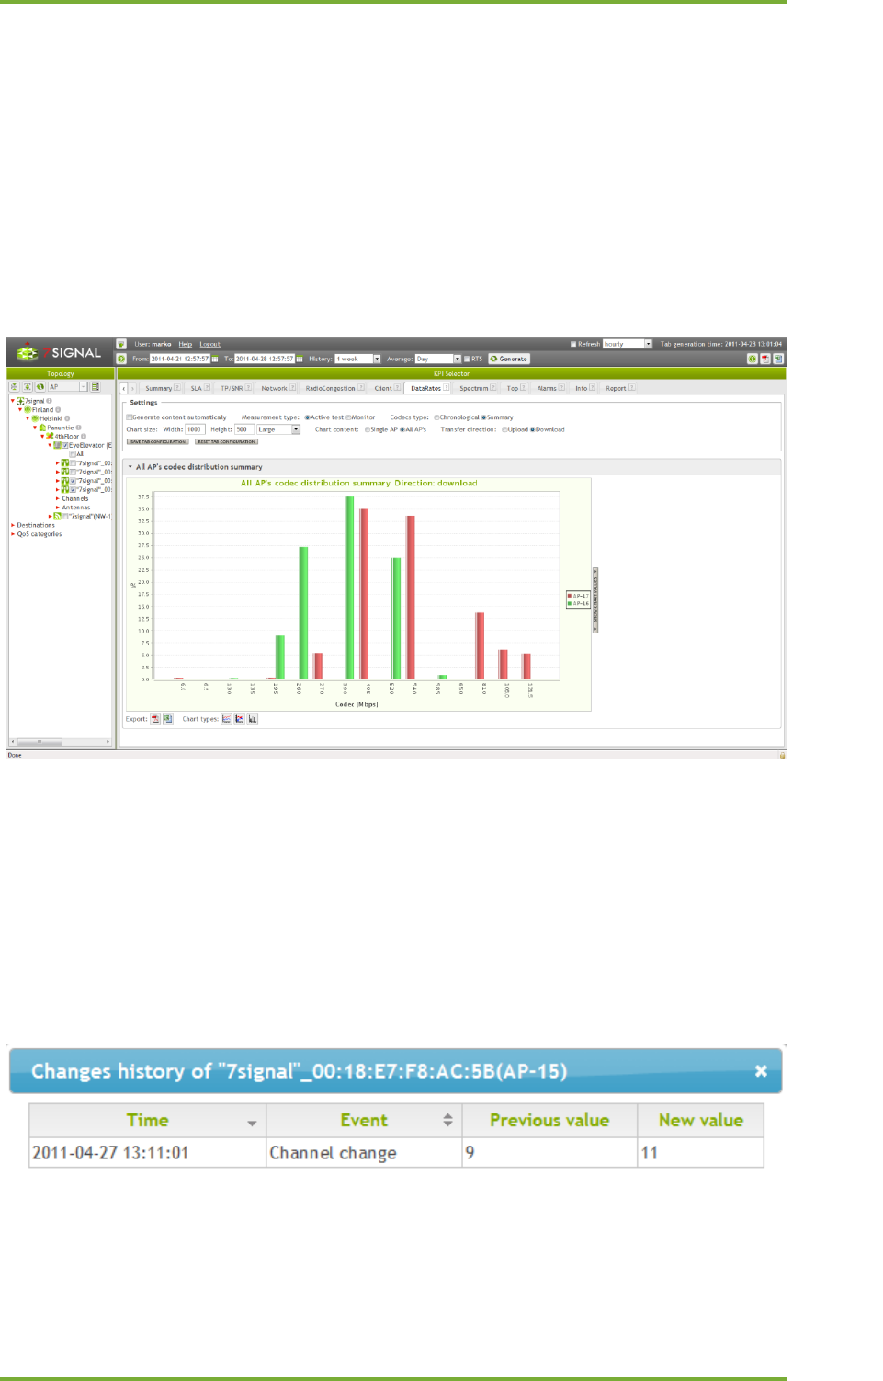The width and height of the screenshot is (883, 1381).
Task: Open the To date calendar picker
Action: (300, 359)
